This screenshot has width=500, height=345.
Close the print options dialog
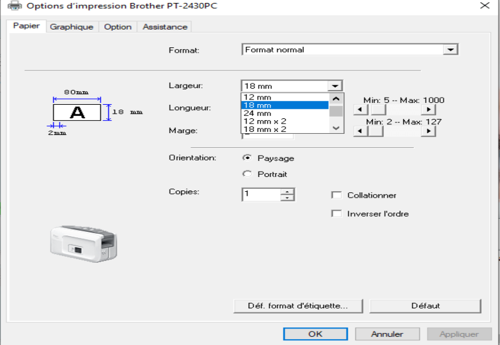click(x=485, y=5)
